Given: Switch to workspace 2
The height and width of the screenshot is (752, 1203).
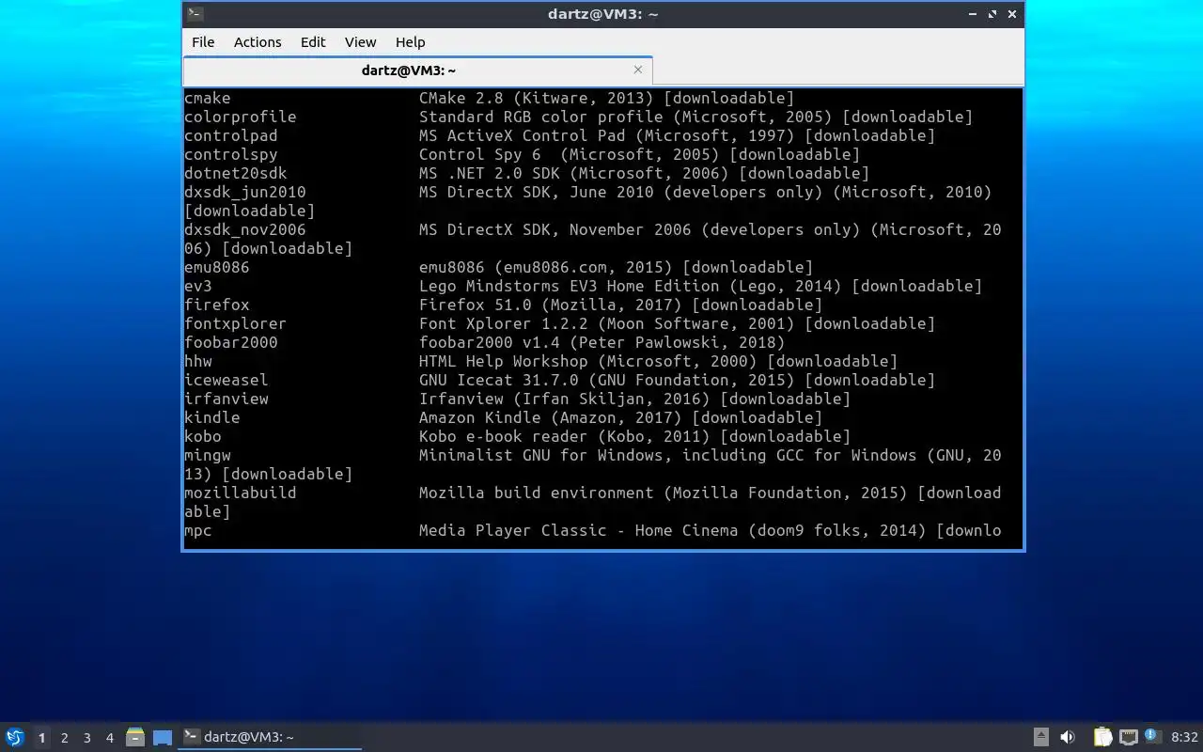Looking at the screenshot, I should (64, 738).
